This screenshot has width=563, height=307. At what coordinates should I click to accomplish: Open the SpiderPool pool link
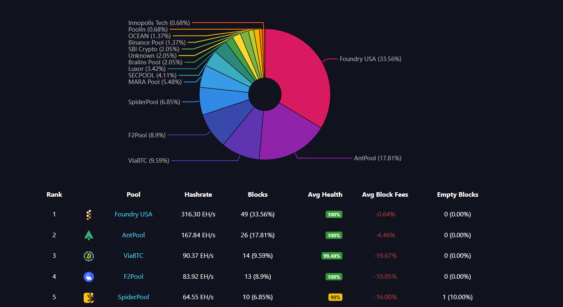point(133,297)
